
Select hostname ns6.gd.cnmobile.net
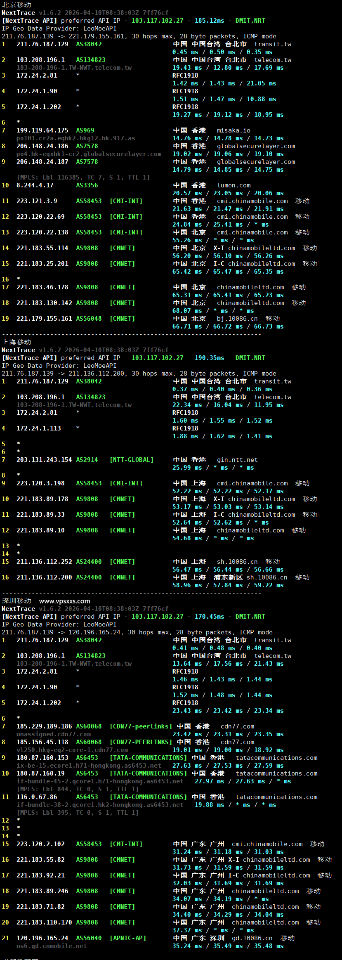(52, 946)
